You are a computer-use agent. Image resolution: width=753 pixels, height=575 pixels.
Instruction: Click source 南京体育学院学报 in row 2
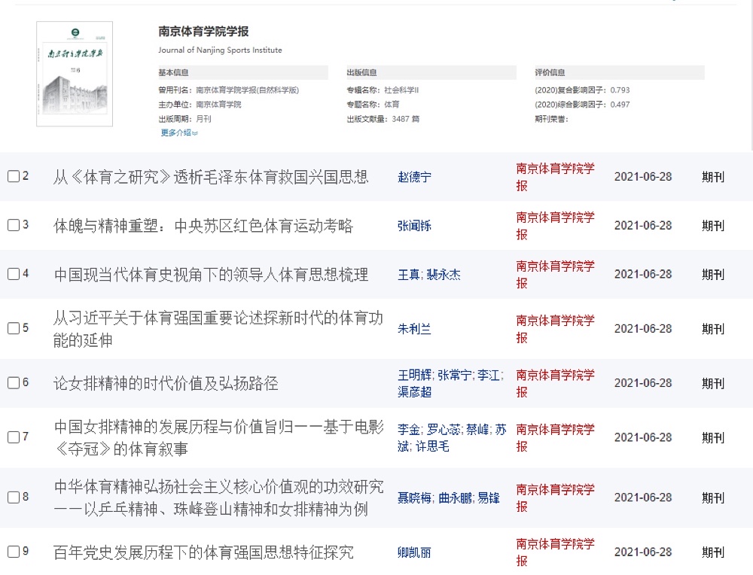click(x=555, y=177)
